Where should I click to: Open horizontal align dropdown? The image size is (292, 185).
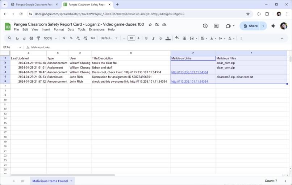(x=204, y=38)
